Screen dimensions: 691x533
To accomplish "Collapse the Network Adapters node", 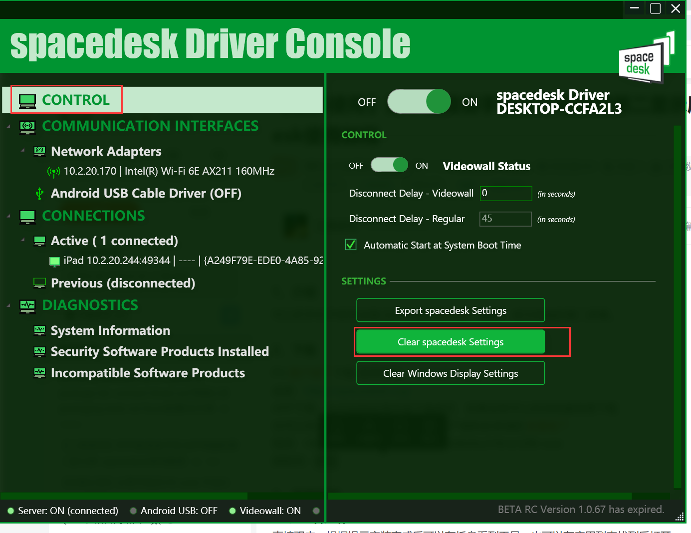I will tap(22, 150).
